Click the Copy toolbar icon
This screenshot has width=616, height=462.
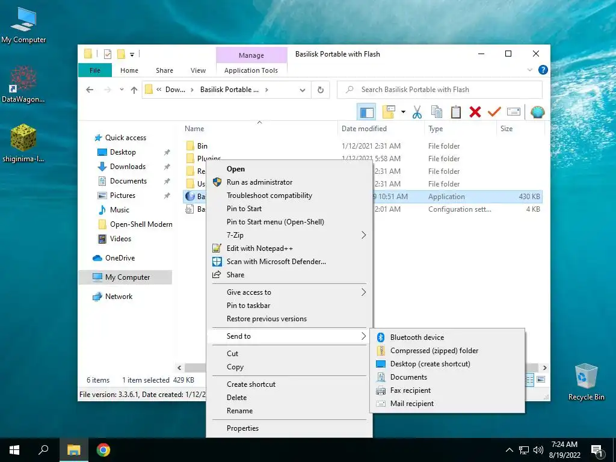coord(437,112)
